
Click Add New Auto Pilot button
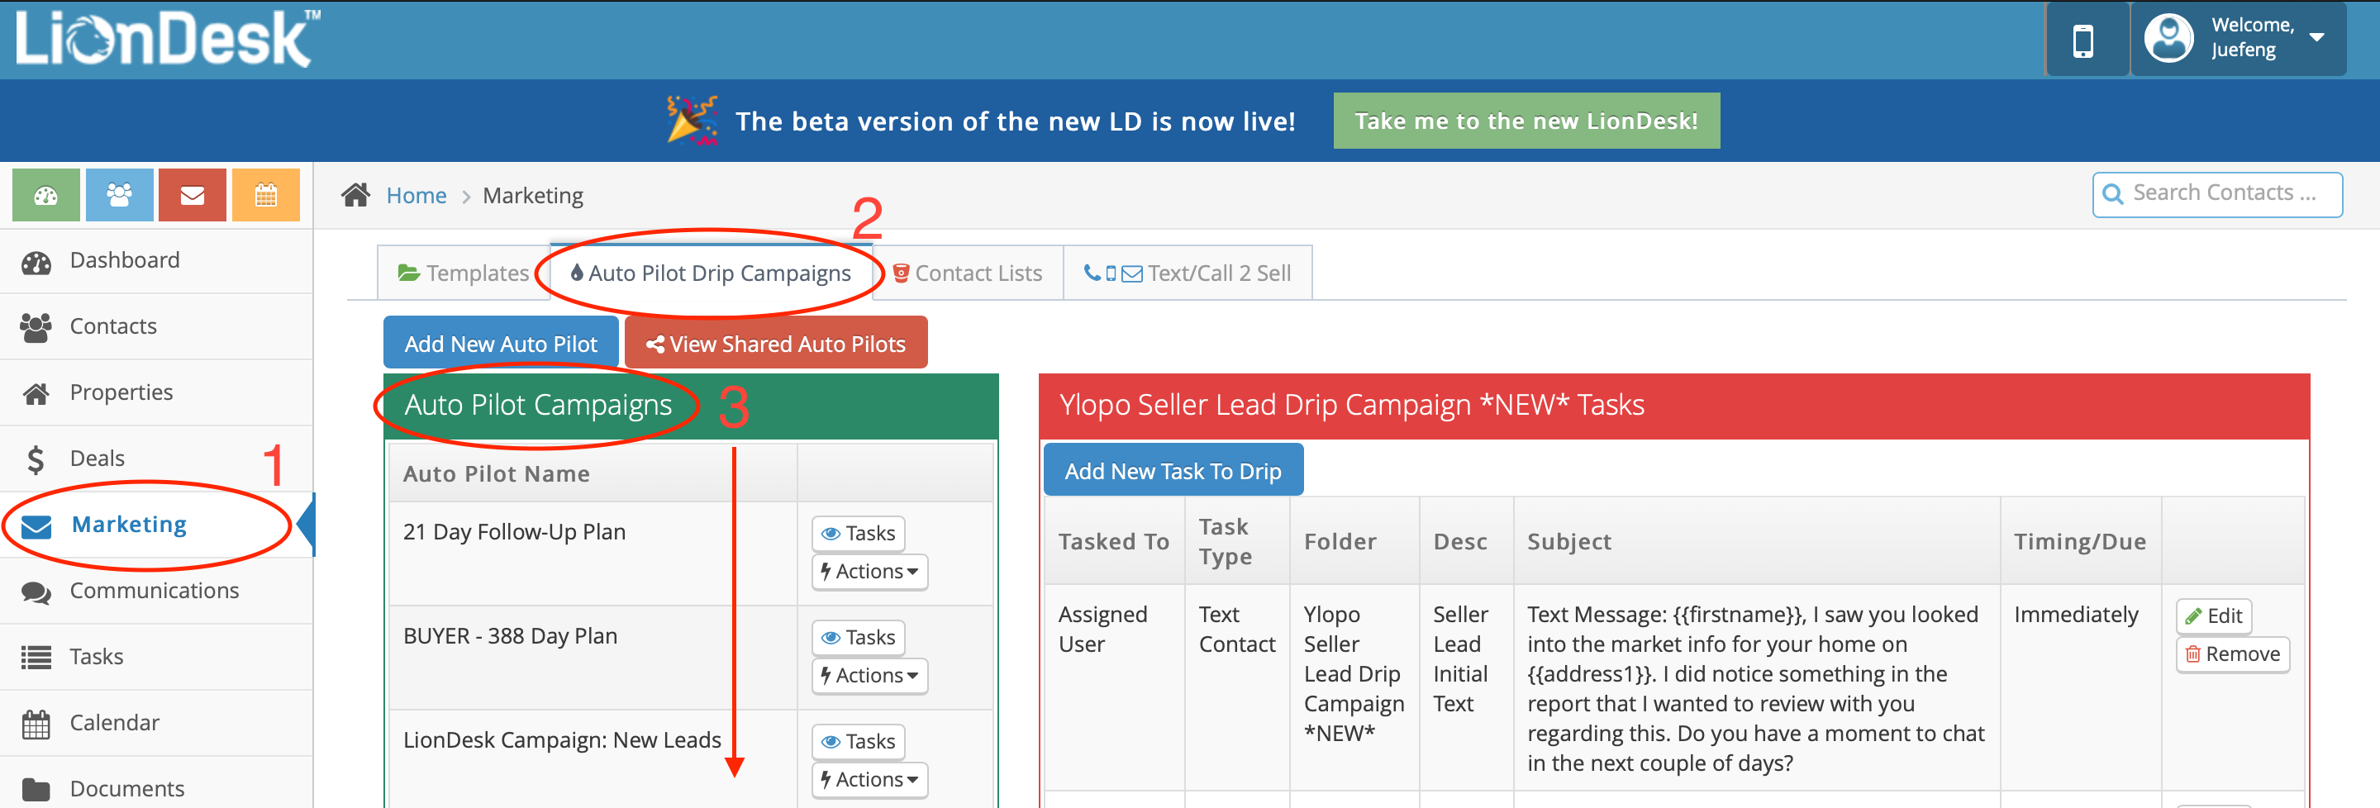501,344
